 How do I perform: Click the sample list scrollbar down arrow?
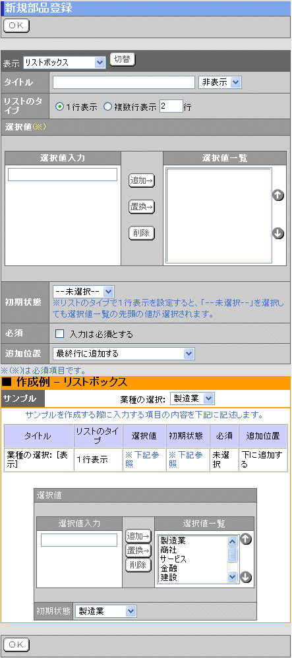232,578
